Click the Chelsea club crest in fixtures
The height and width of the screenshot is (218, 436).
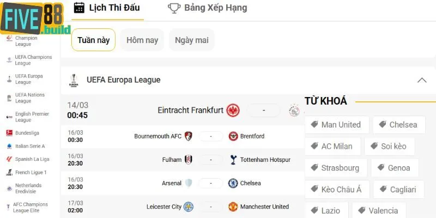[233, 183]
